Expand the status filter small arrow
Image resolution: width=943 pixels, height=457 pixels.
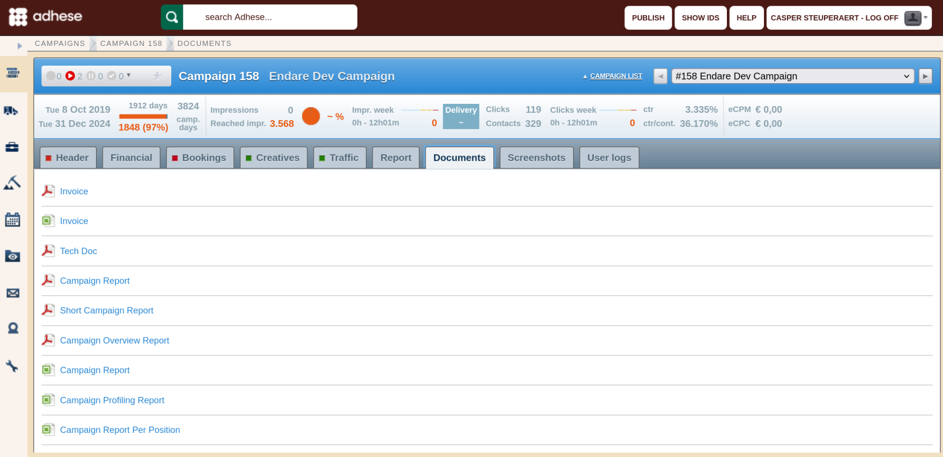coord(129,75)
